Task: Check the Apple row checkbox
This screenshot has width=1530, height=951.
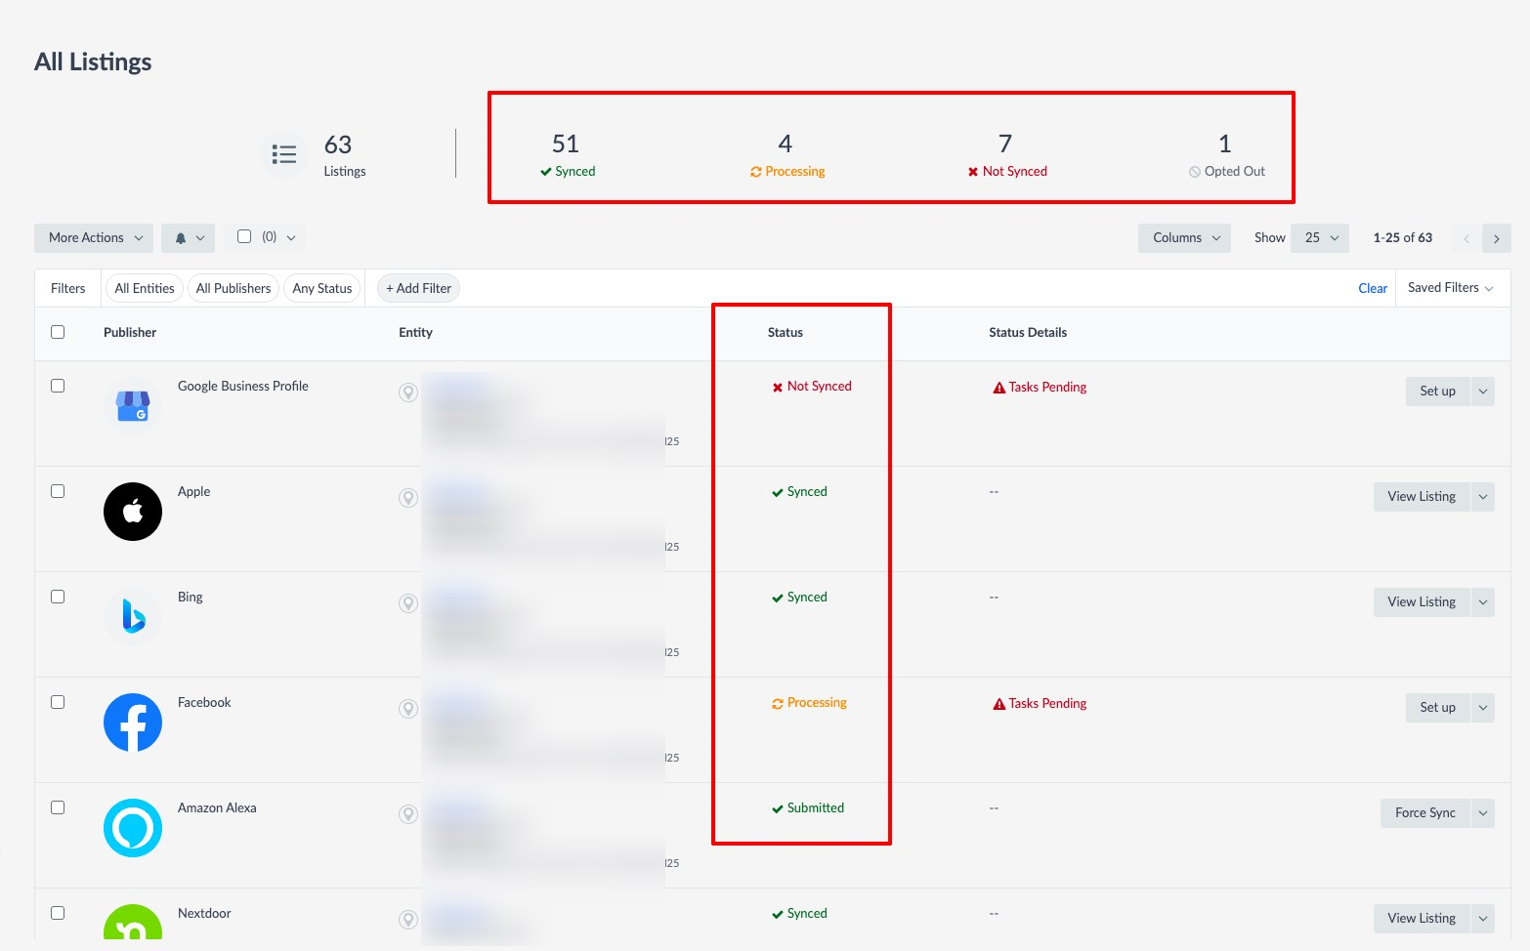Action: click(58, 491)
